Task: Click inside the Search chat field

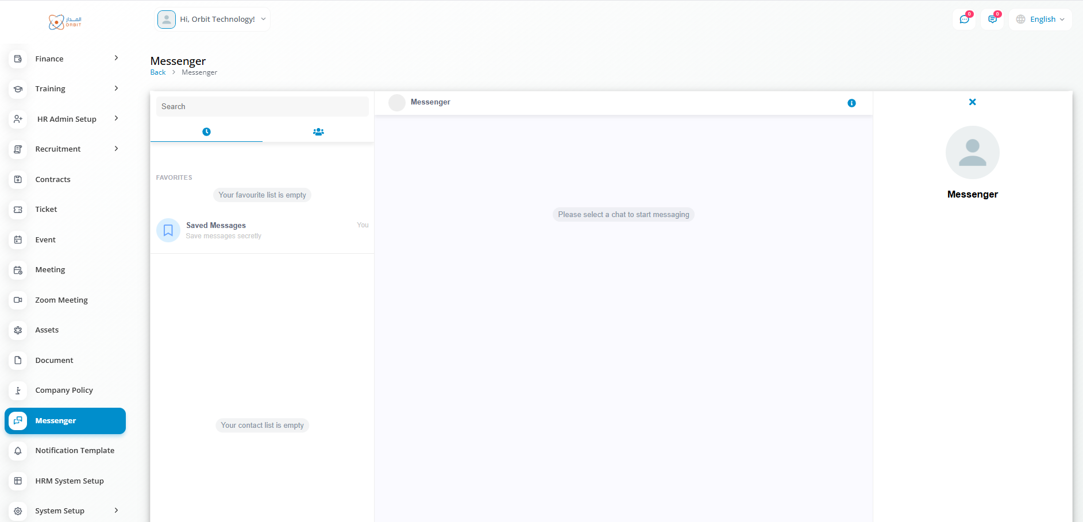Action: 262,107
